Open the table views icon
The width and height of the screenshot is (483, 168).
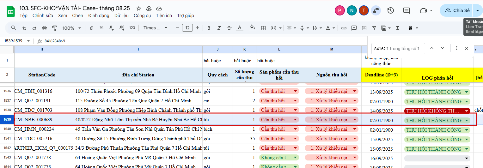[x=385, y=28]
